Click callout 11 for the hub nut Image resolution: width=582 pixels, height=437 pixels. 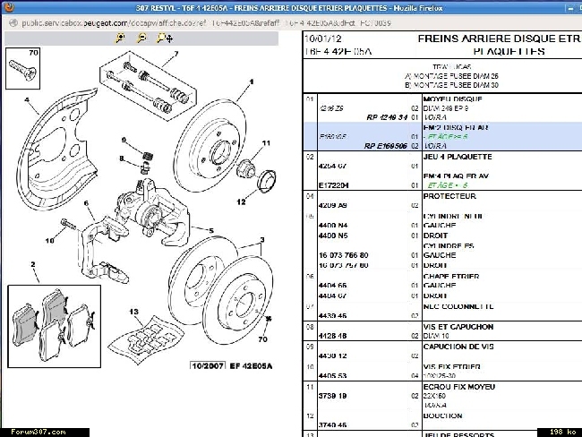coord(266,143)
